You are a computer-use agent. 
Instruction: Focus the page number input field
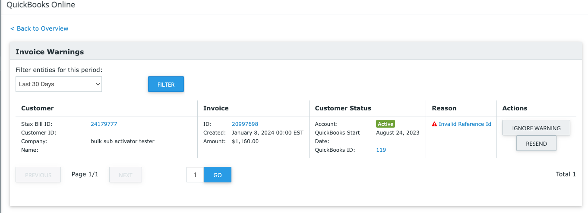coord(195,175)
